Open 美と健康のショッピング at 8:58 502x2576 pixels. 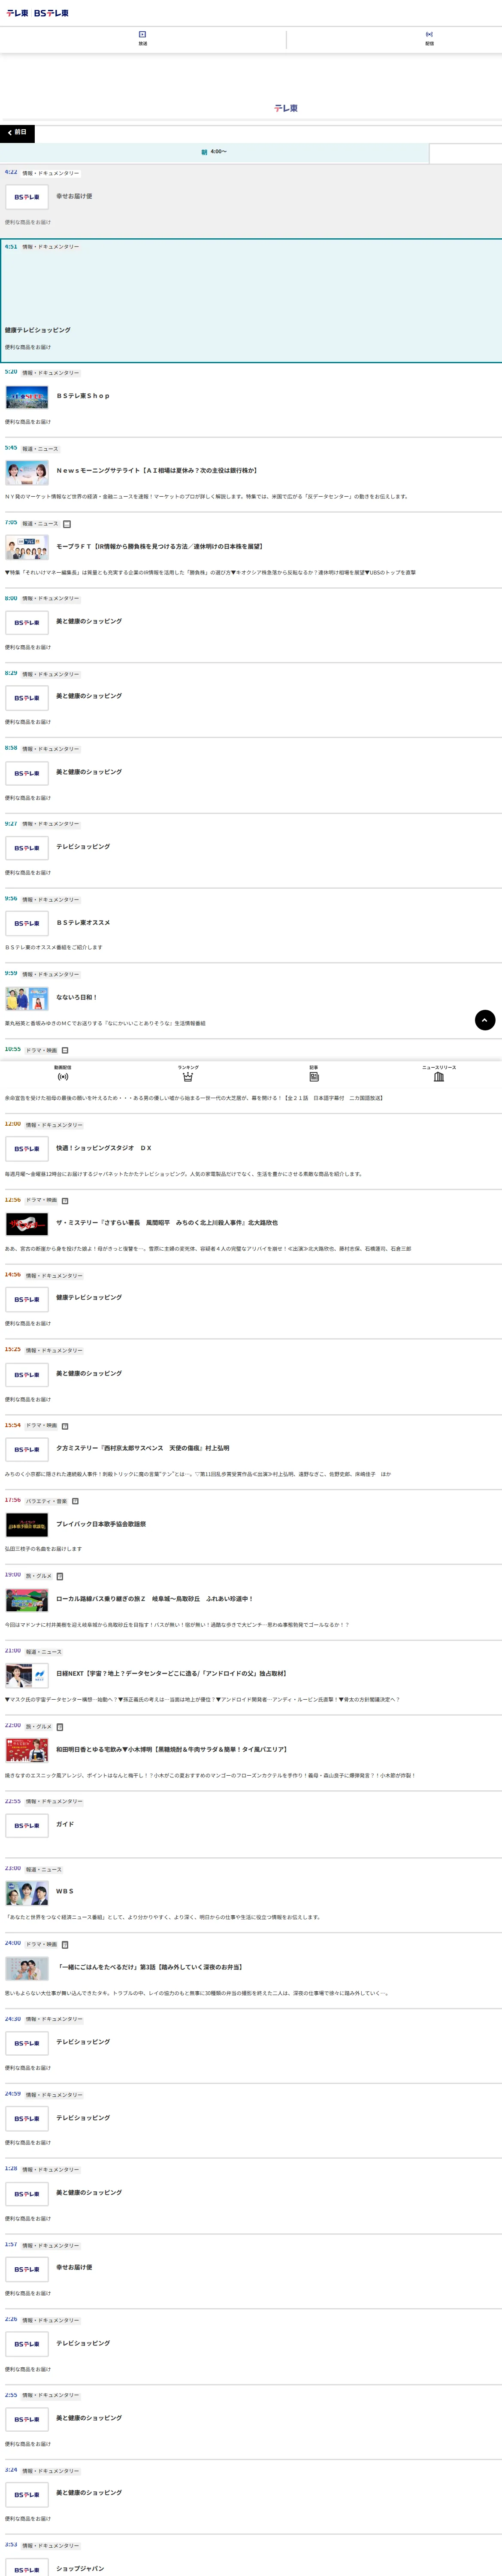pyautogui.click(x=89, y=772)
